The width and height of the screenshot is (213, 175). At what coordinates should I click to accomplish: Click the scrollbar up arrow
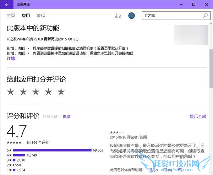(211, 23)
